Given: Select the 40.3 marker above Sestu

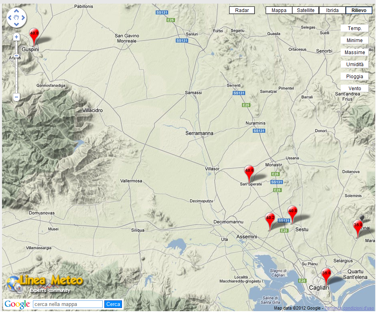Looking at the screenshot, I should coord(293,212).
